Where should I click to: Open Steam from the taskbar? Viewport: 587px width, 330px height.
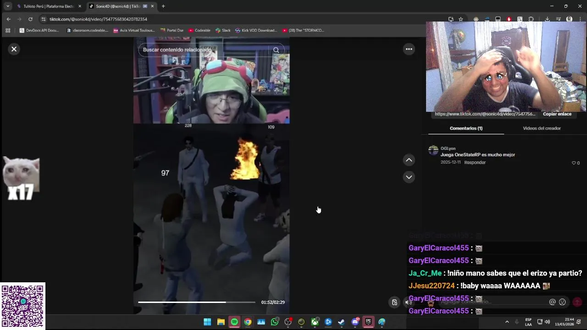pyautogui.click(x=341, y=322)
